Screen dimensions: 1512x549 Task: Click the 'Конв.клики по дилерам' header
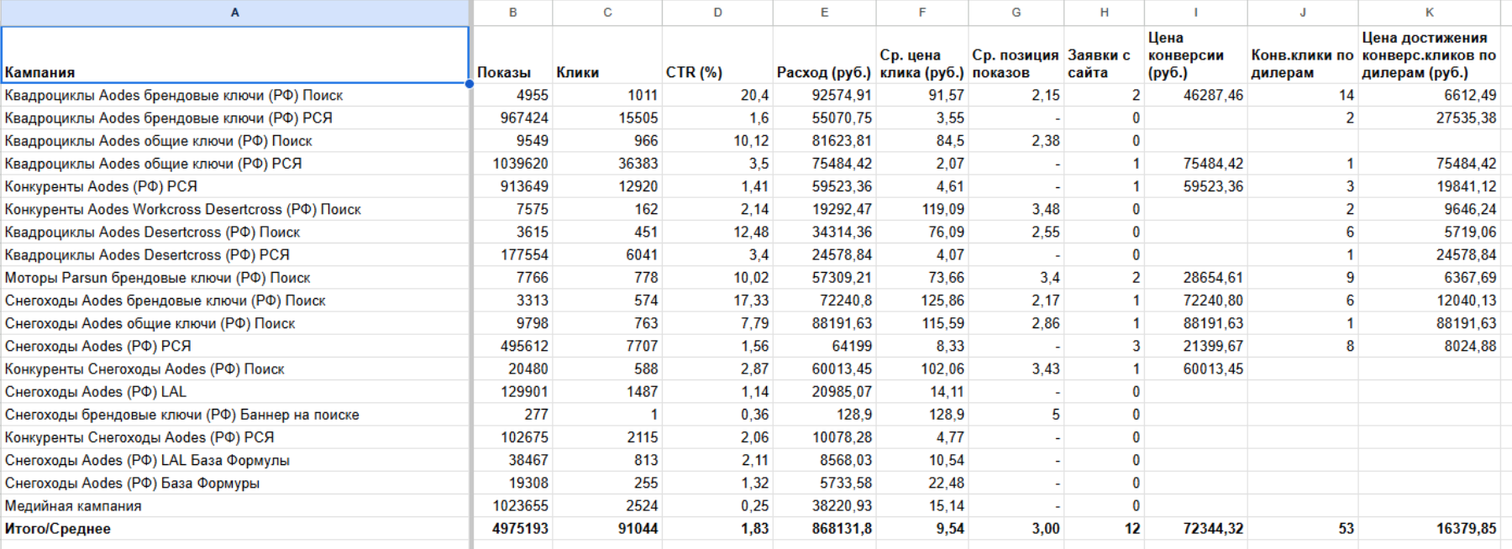coord(1303,55)
